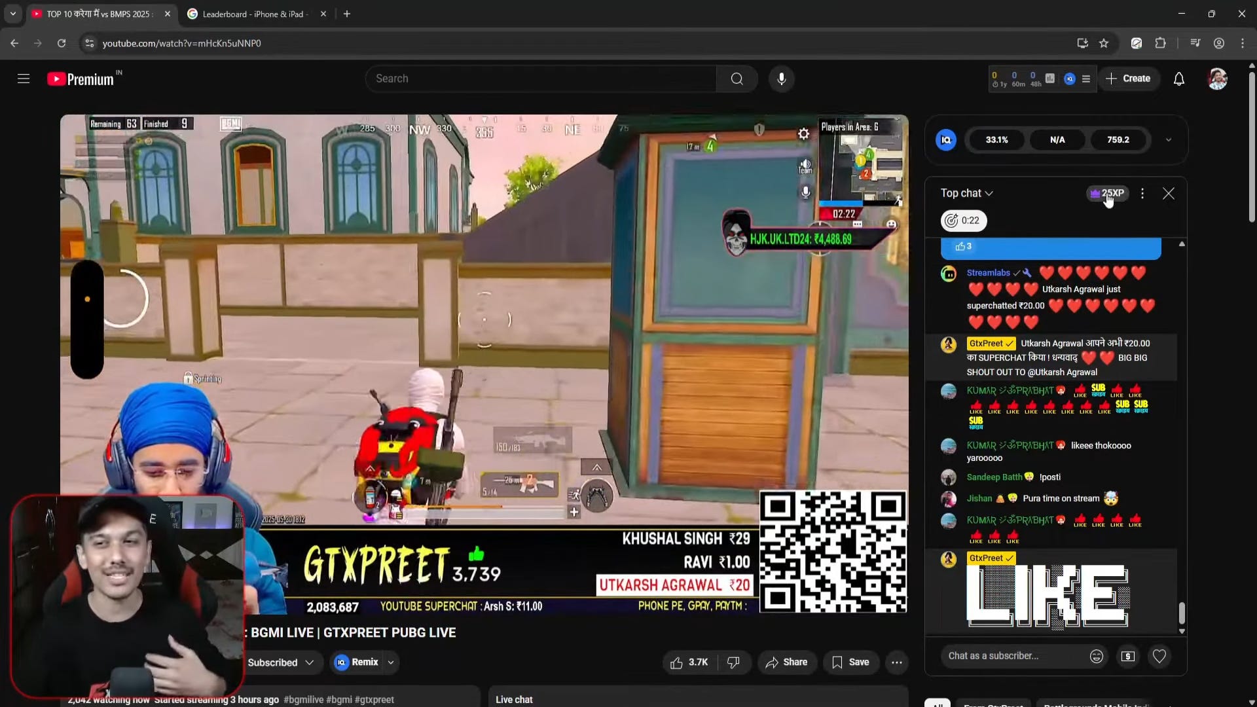Image resolution: width=1257 pixels, height=707 pixels.
Task: Open live chat three-dot options
Action: pos(1142,193)
